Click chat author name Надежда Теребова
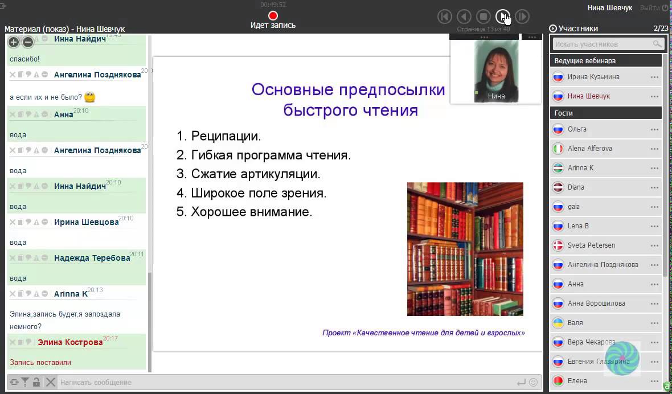Image resolution: width=672 pixels, height=394 pixels. pyautogui.click(x=92, y=258)
